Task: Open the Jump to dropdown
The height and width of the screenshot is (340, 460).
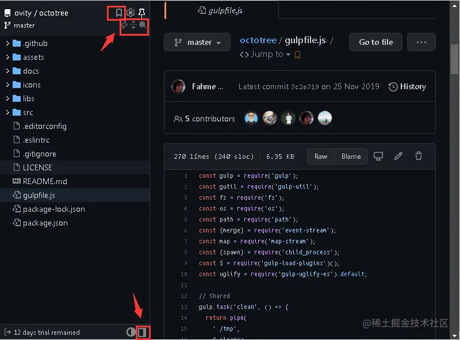Action: 265,54
